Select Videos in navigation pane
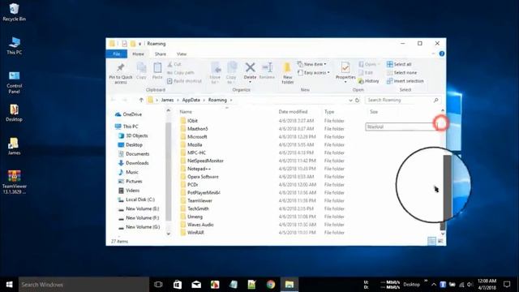519x292 pixels. click(x=129, y=191)
